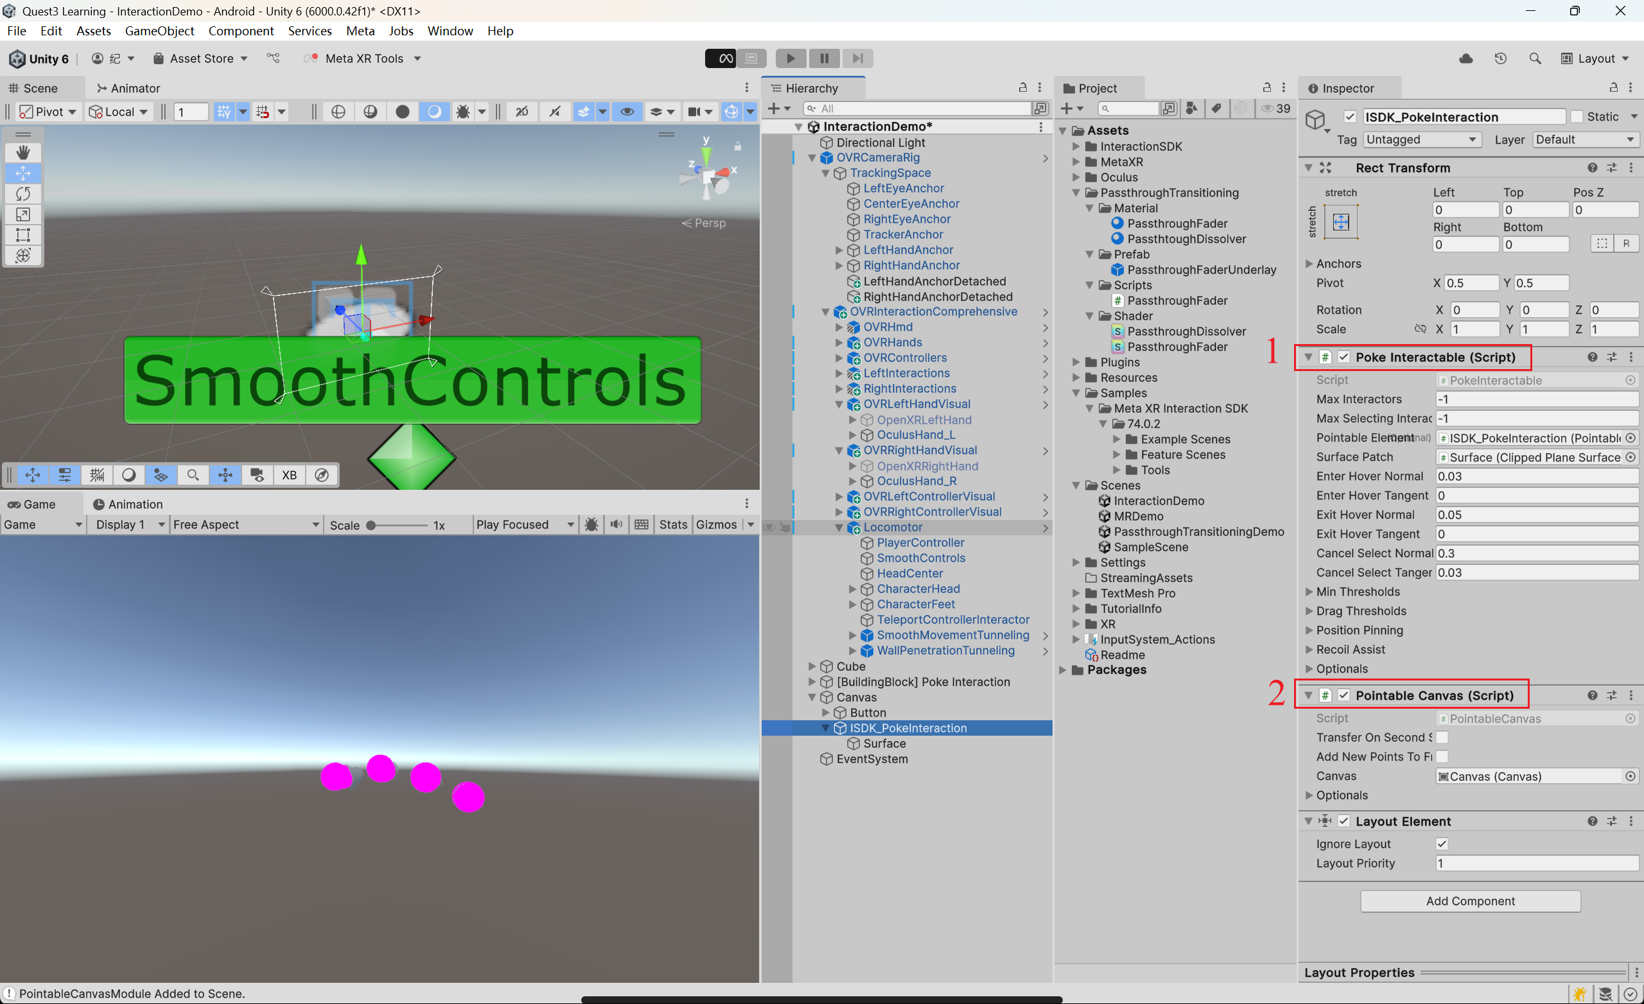This screenshot has width=1644, height=1004.
Task: Open the Component menu
Action: 241,31
